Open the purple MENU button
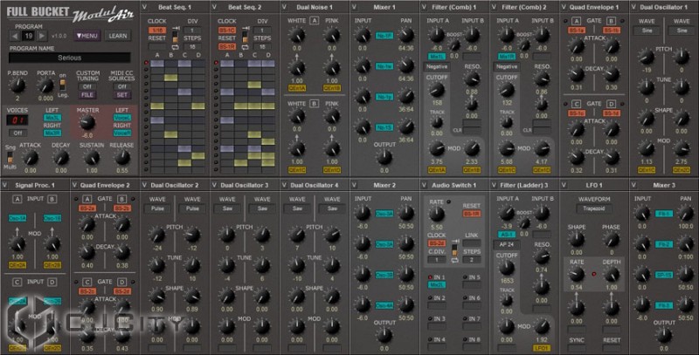699x355 pixels. point(87,36)
